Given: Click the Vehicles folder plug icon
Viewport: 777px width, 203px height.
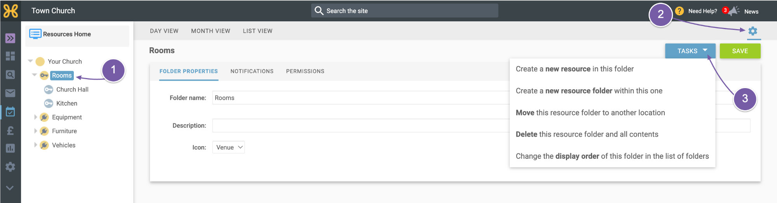Looking at the screenshot, I should [x=44, y=145].
